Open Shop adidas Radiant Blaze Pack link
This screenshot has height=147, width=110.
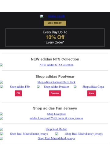pos(57,82)
